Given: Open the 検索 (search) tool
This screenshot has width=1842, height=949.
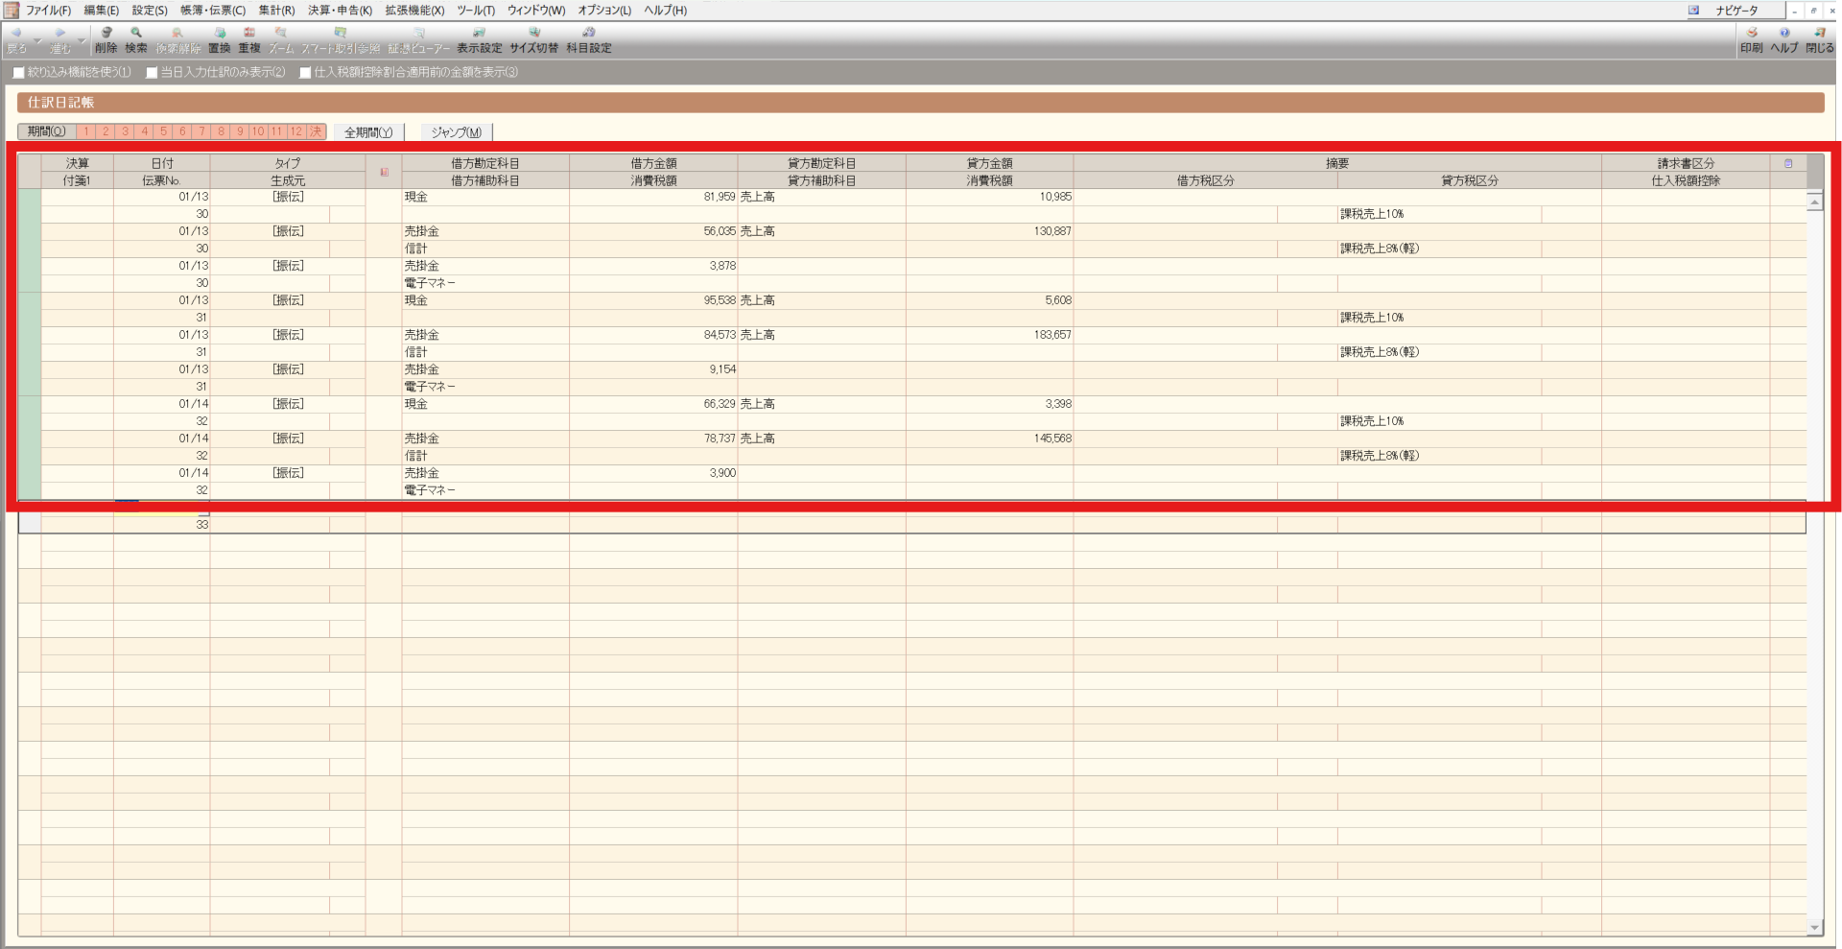Looking at the screenshot, I should 136,39.
